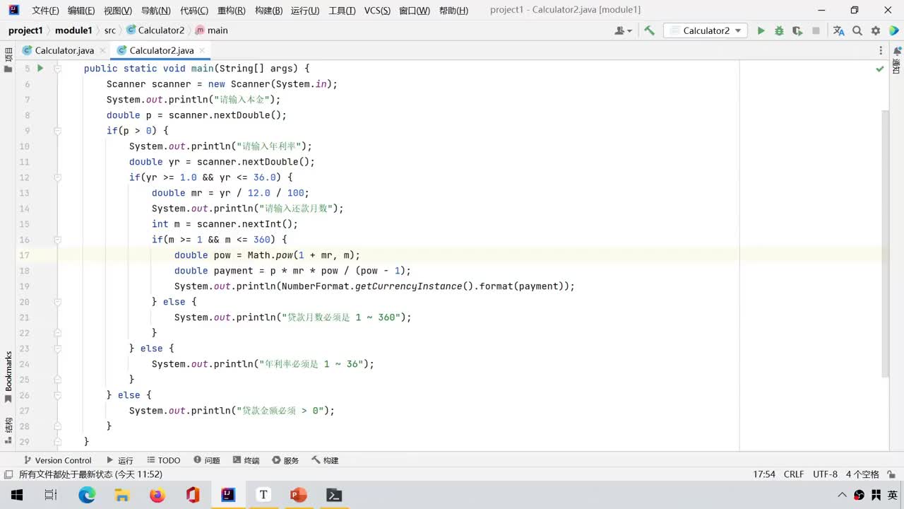The image size is (904, 509).
Task: Open the 窗口(W) menu
Action: pos(415,11)
